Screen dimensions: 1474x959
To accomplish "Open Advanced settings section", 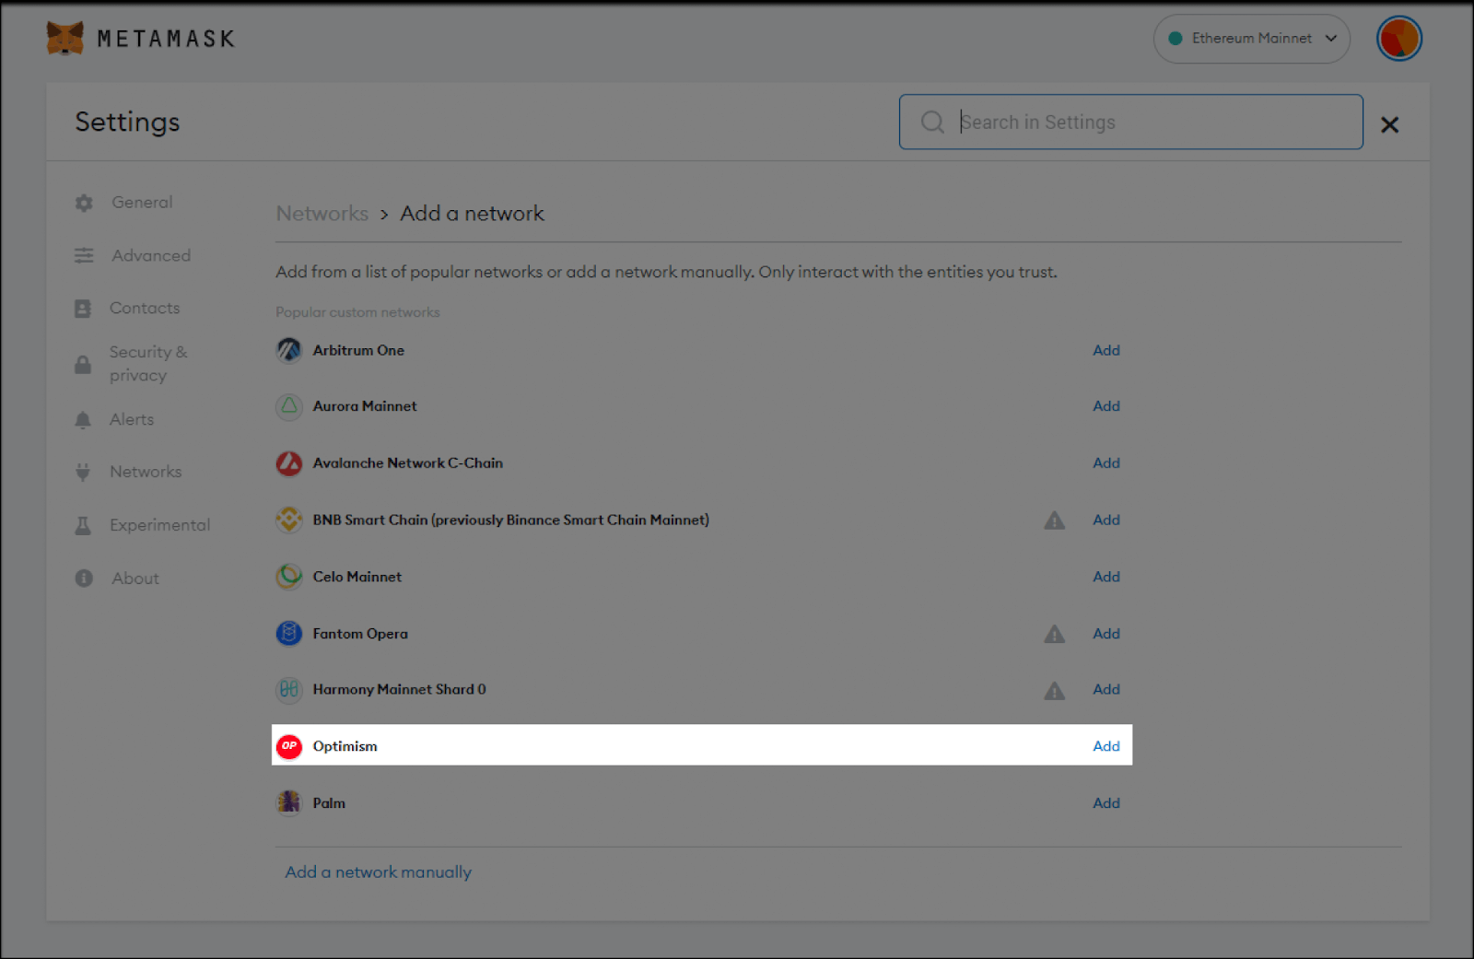I will pos(150,255).
